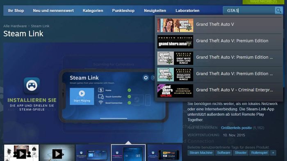
Task: Play the first video thumbnail with the living room
Action: click(21, 153)
